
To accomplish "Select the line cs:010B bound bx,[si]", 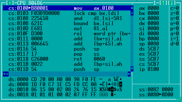I will (67, 23).
